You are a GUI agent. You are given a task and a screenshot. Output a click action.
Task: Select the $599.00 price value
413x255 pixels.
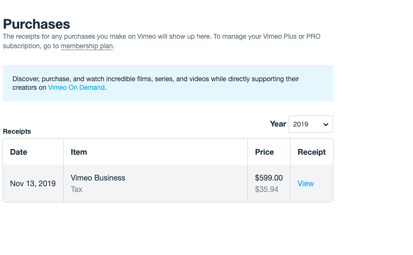[x=268, y=178]
